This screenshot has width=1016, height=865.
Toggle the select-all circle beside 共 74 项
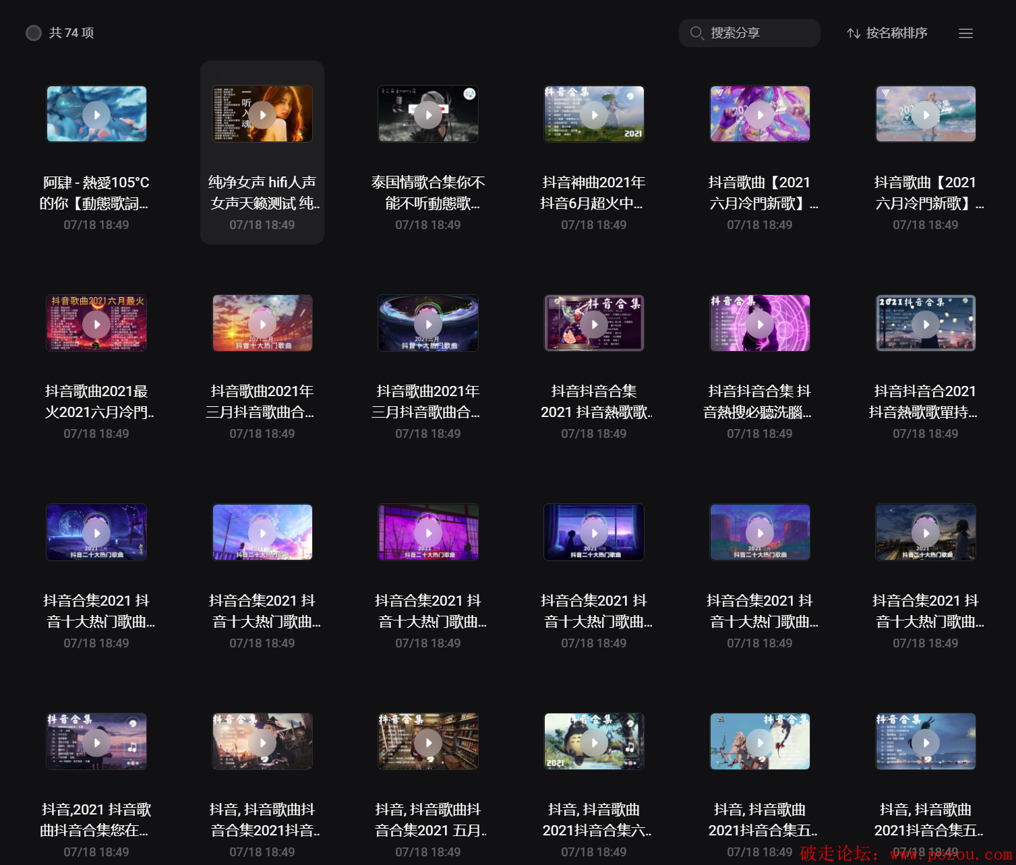pyautogui.click(x=34, y=33)
